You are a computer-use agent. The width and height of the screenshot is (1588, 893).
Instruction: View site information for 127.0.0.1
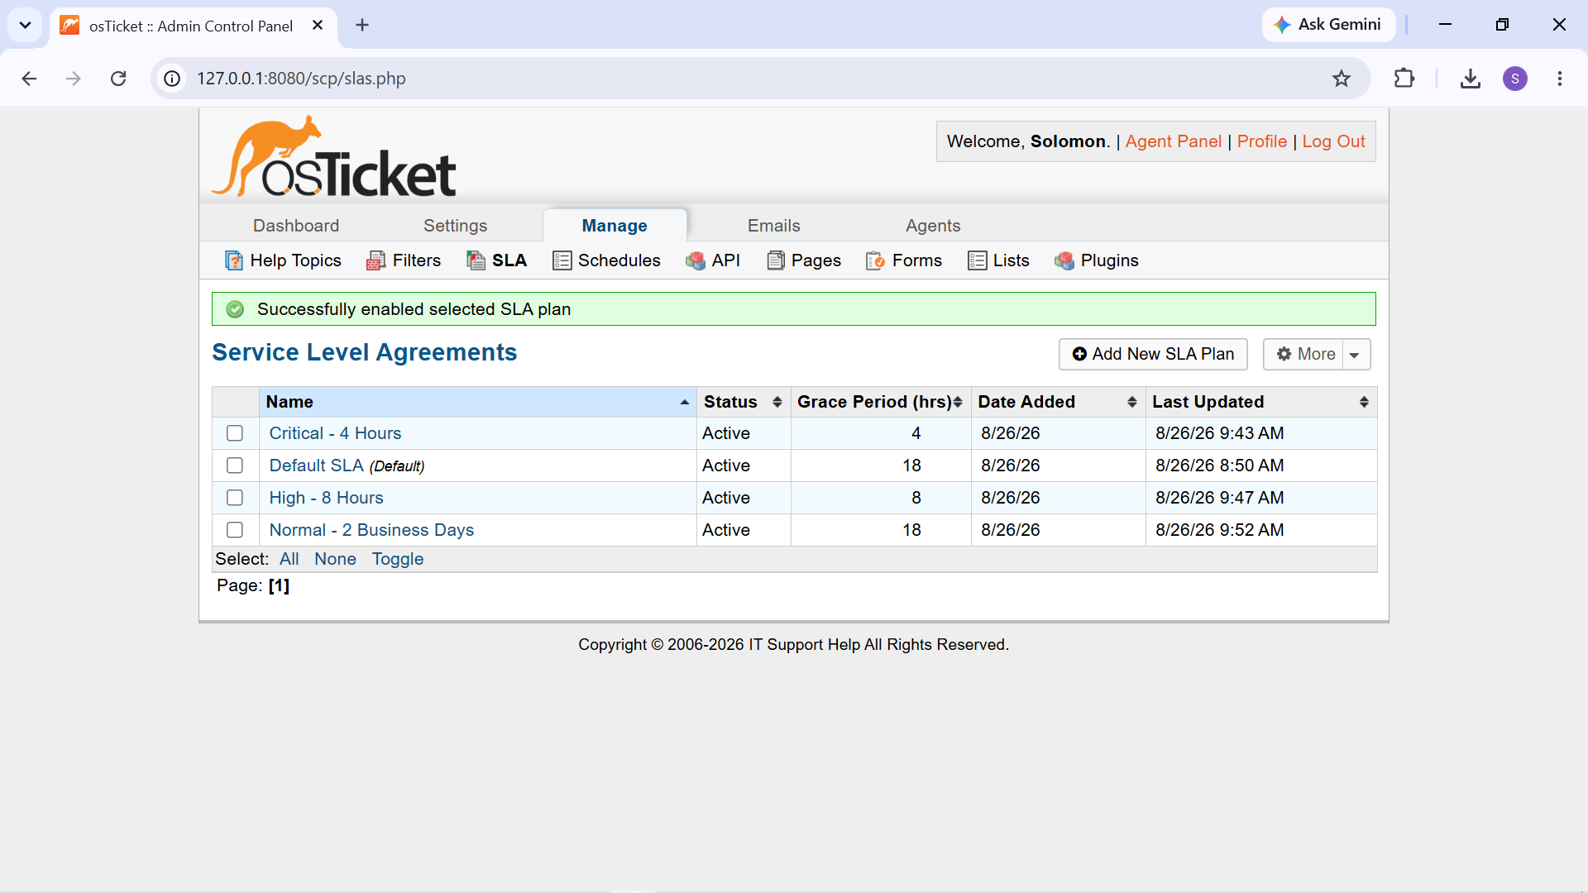pyautogui.click(x=172, y=79)
